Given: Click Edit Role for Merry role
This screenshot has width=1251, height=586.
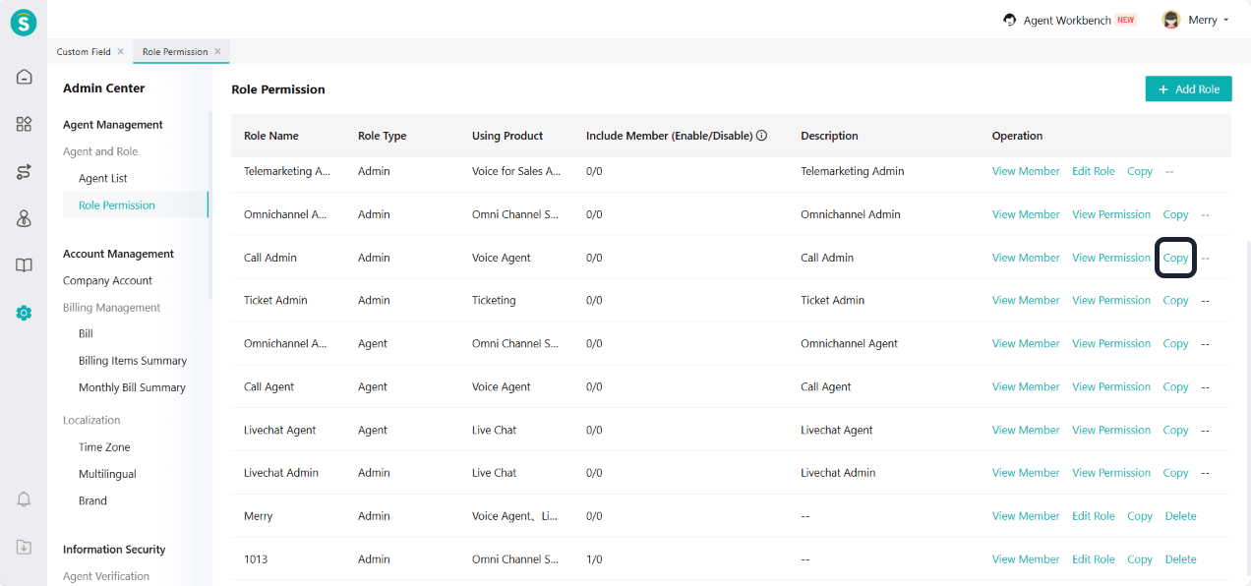Looking at the screenshot, I should pos(1093,516).
